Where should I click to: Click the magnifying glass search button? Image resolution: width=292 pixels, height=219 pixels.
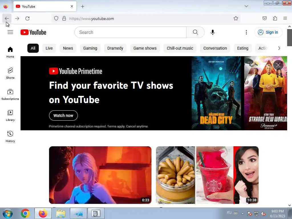tap(196, 32)
